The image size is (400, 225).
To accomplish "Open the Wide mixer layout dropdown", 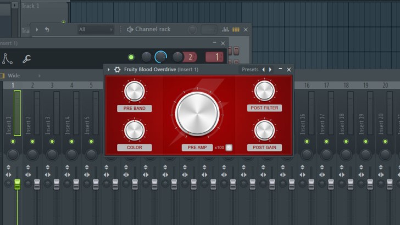I will pos(20,76).
